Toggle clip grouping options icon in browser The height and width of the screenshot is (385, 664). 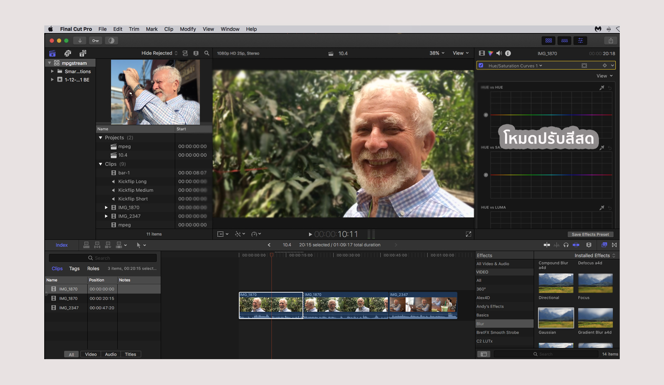pos(185,53)
